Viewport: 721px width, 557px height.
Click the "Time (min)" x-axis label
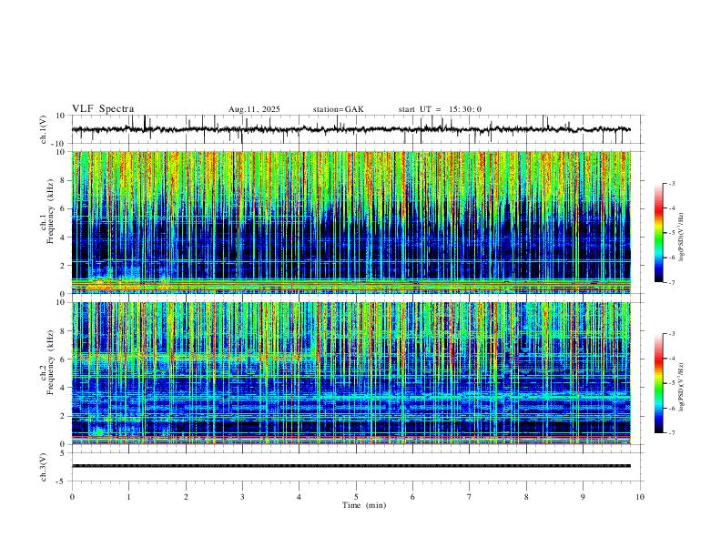point(364,505)
